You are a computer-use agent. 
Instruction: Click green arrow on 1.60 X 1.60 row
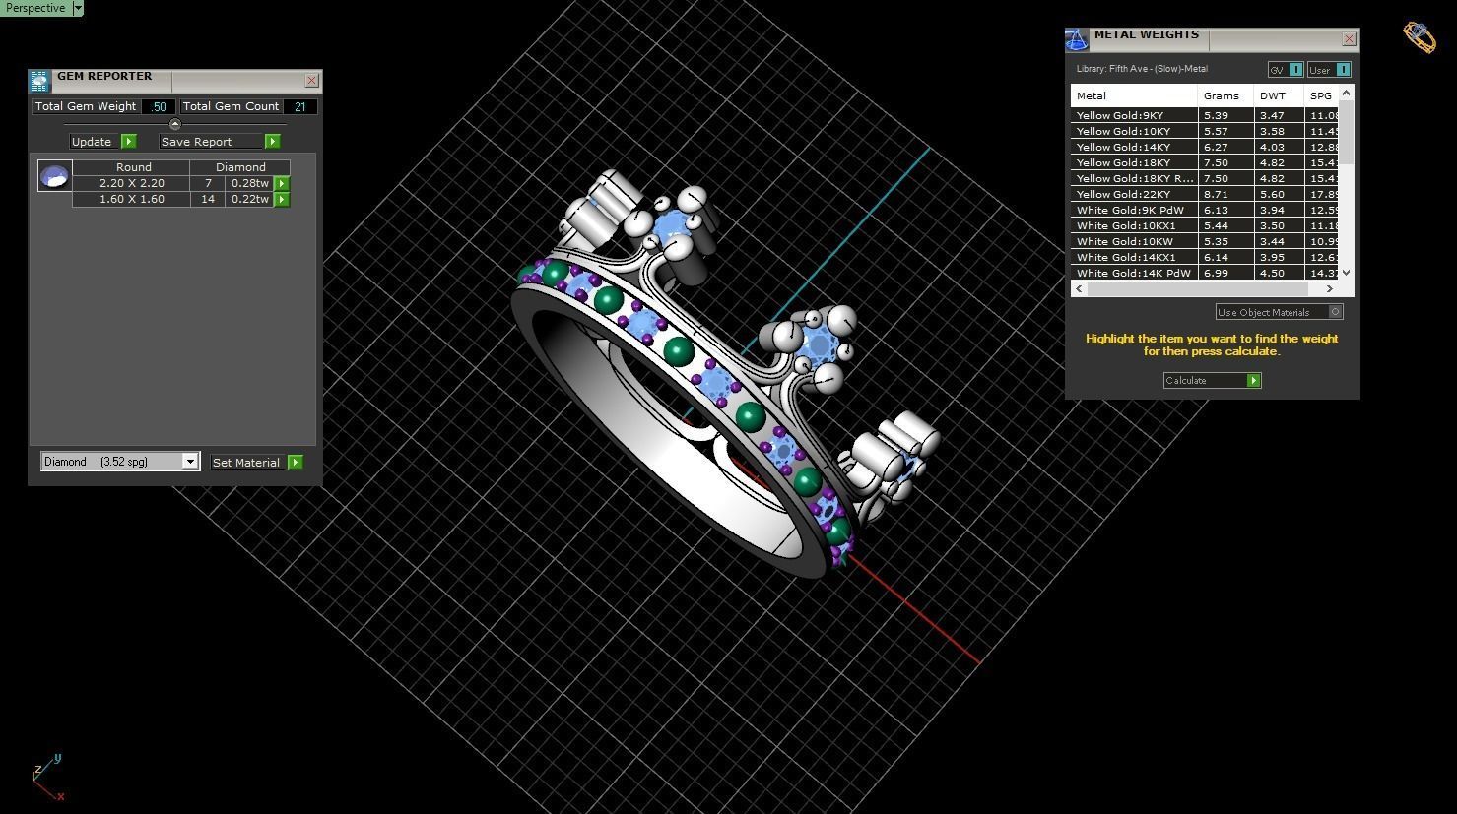click(x=282, y=200)
